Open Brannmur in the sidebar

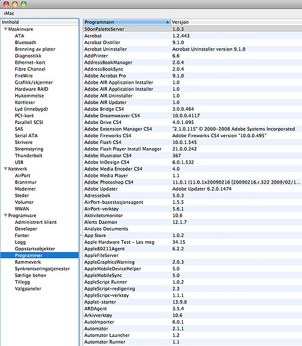[x=26, y=182]
